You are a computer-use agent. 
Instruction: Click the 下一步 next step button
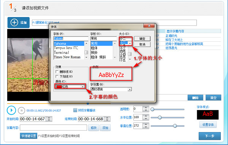click(209, 136)
